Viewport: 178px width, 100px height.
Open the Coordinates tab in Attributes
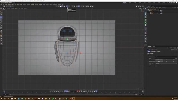click(153, 52)
